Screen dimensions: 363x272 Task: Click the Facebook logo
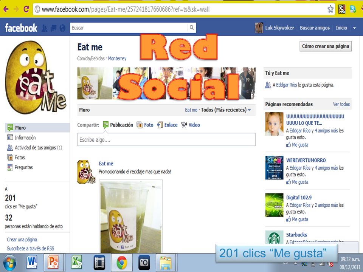tap(21, 28)
